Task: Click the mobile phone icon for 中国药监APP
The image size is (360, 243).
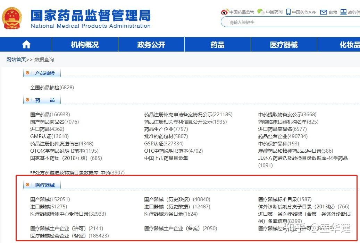Action: tap(288, 11)
